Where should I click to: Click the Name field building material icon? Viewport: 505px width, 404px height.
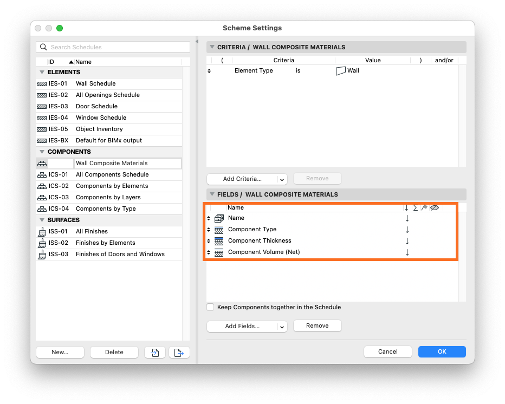[219, 218]
